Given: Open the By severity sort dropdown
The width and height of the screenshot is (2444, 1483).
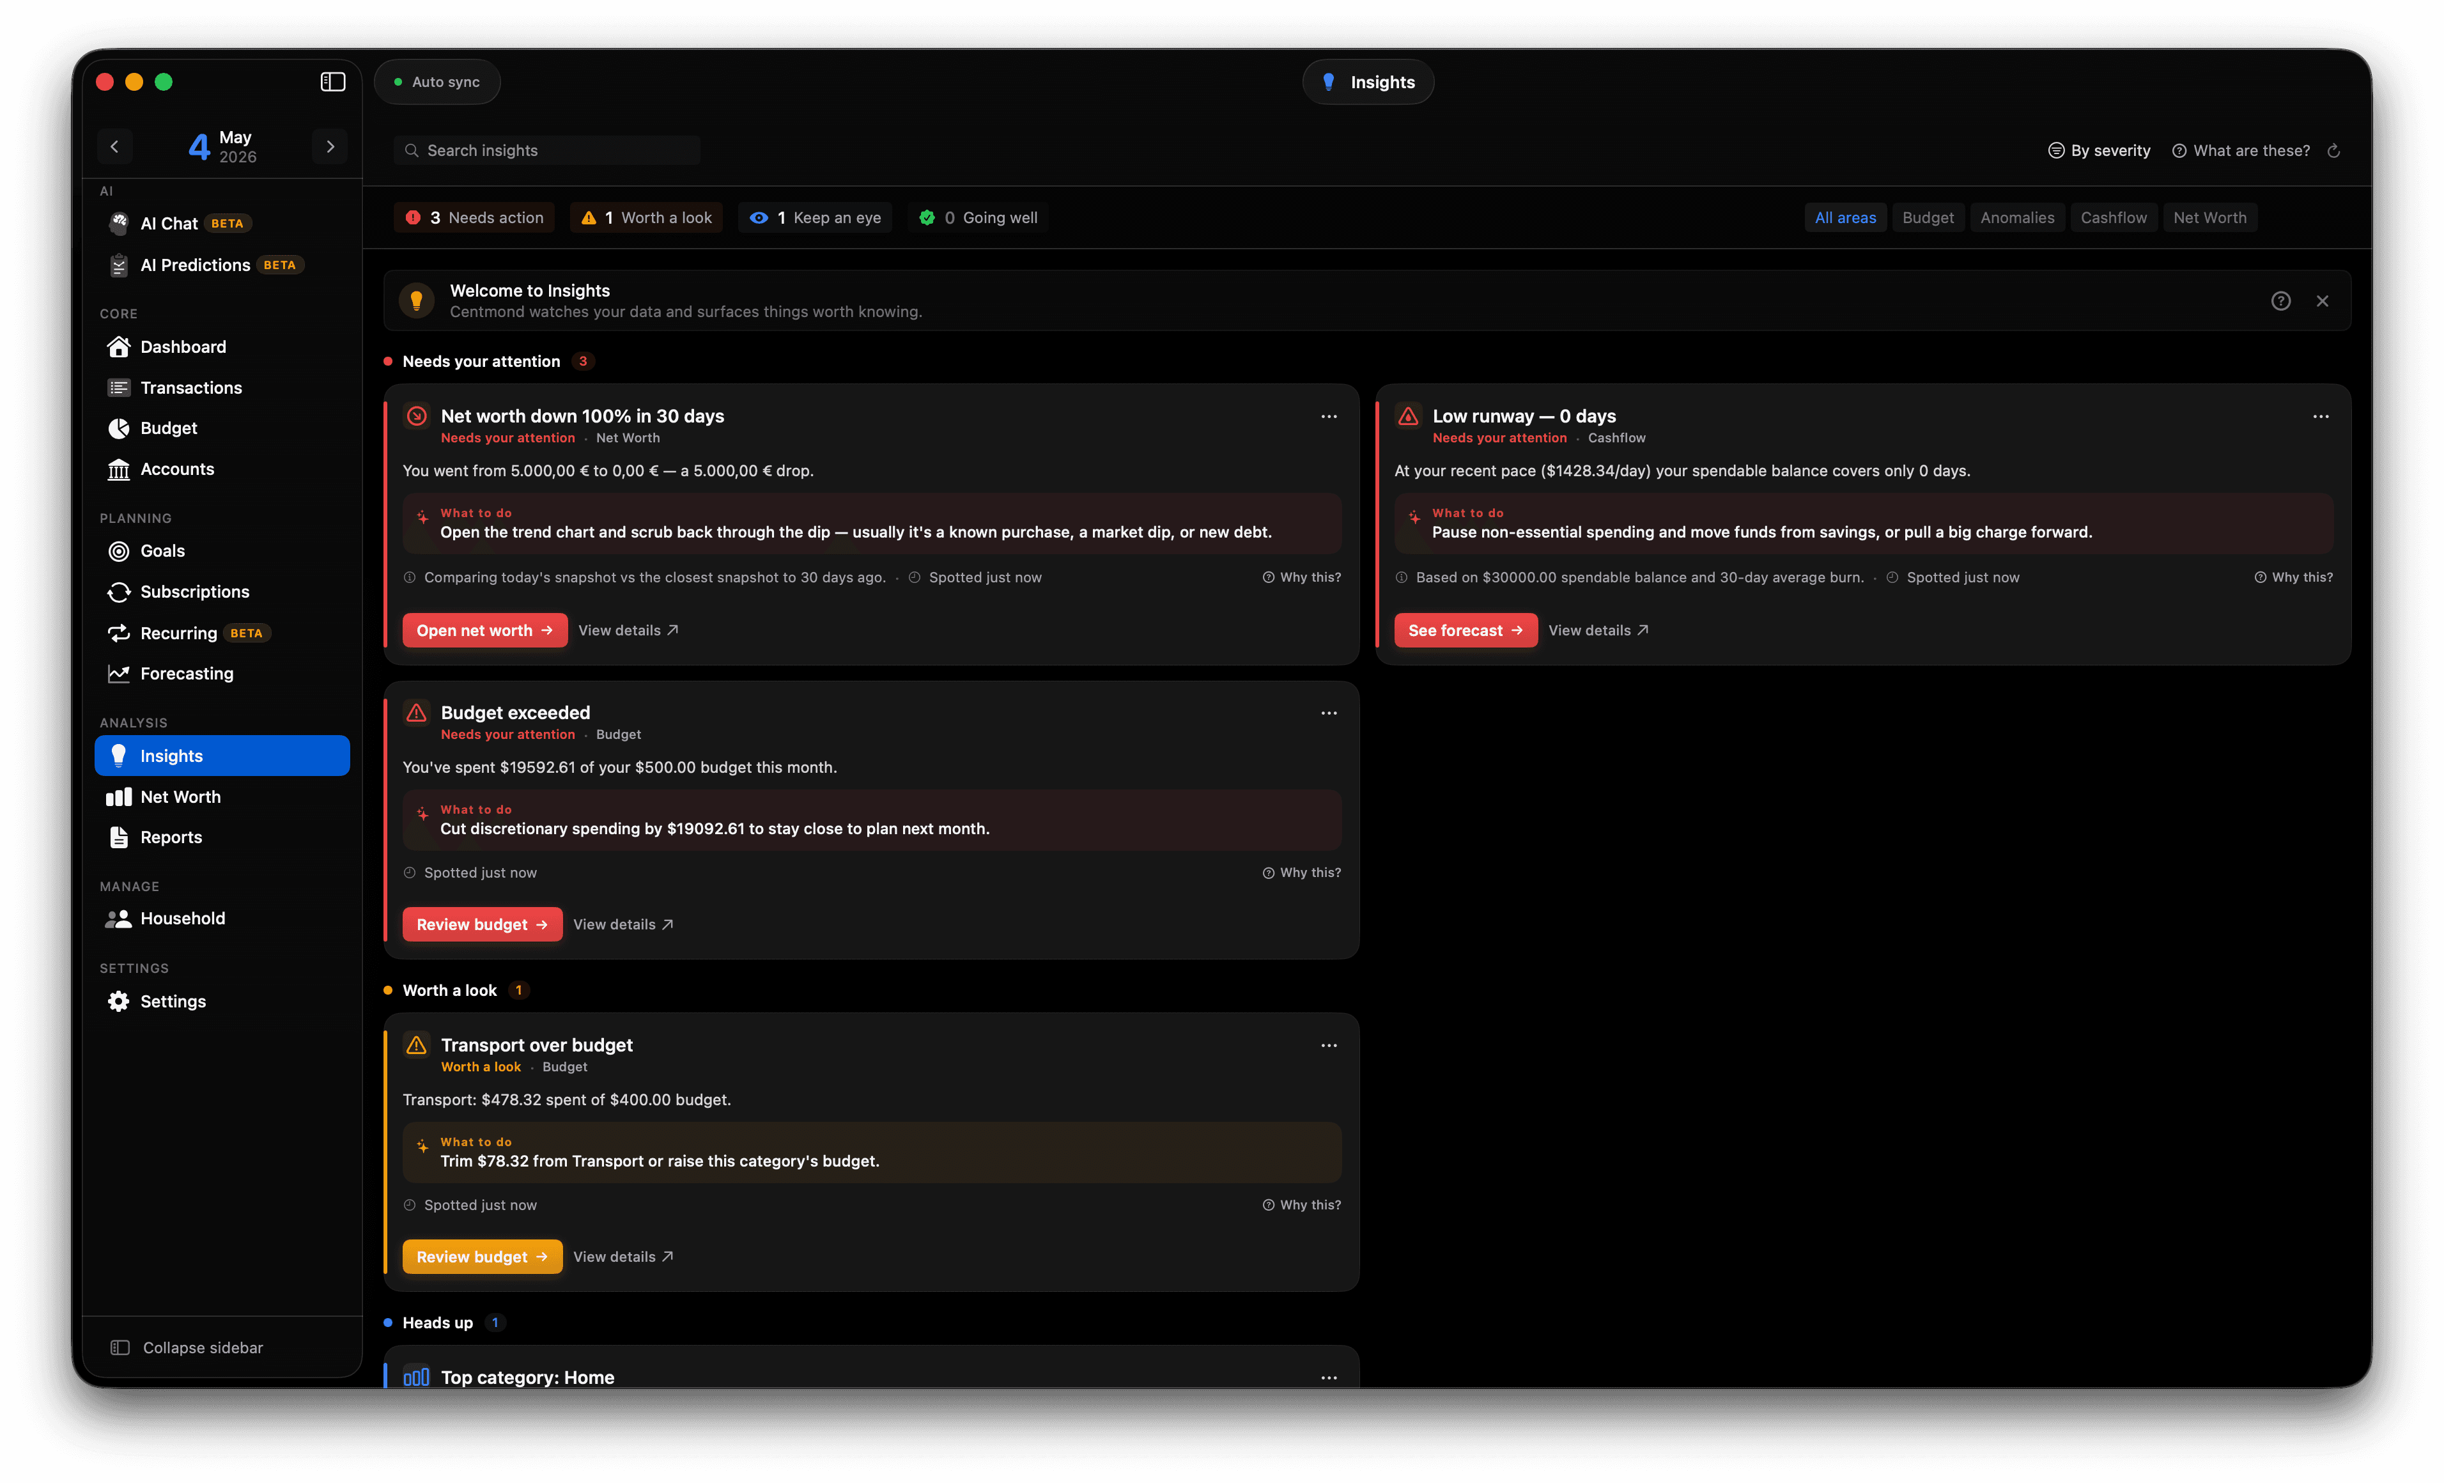Looking at the screenshot, I should coord(2099,151).
